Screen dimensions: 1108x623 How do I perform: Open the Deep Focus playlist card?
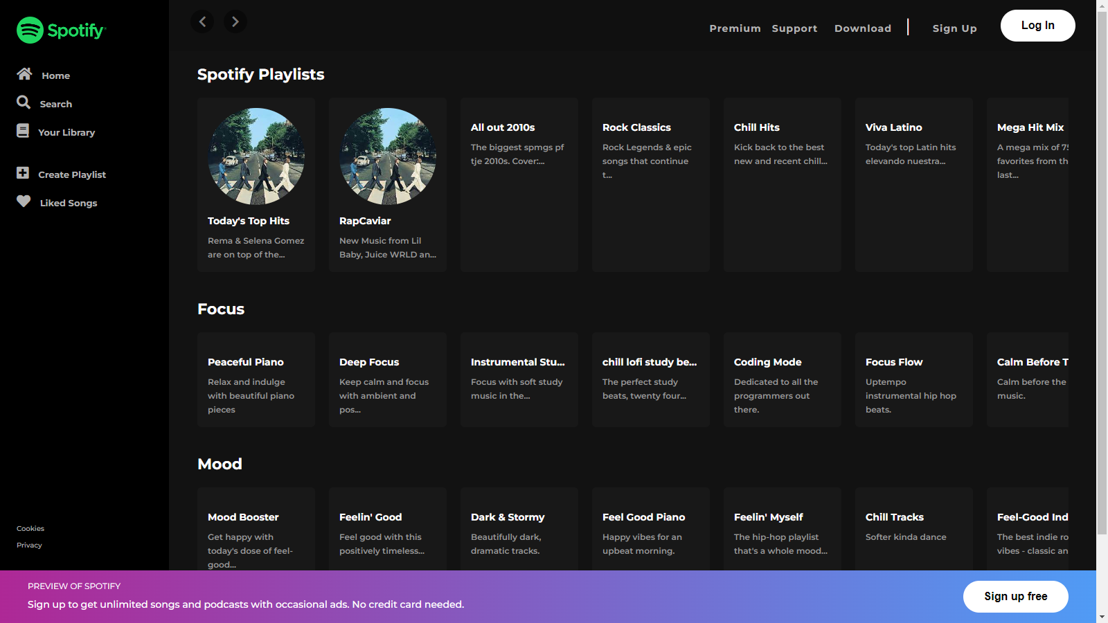click(388, 379)
